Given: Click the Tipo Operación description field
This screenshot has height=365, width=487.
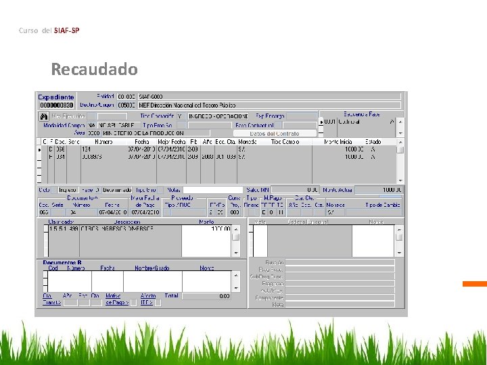Looking at the screenshot, I should pos(218,116).
